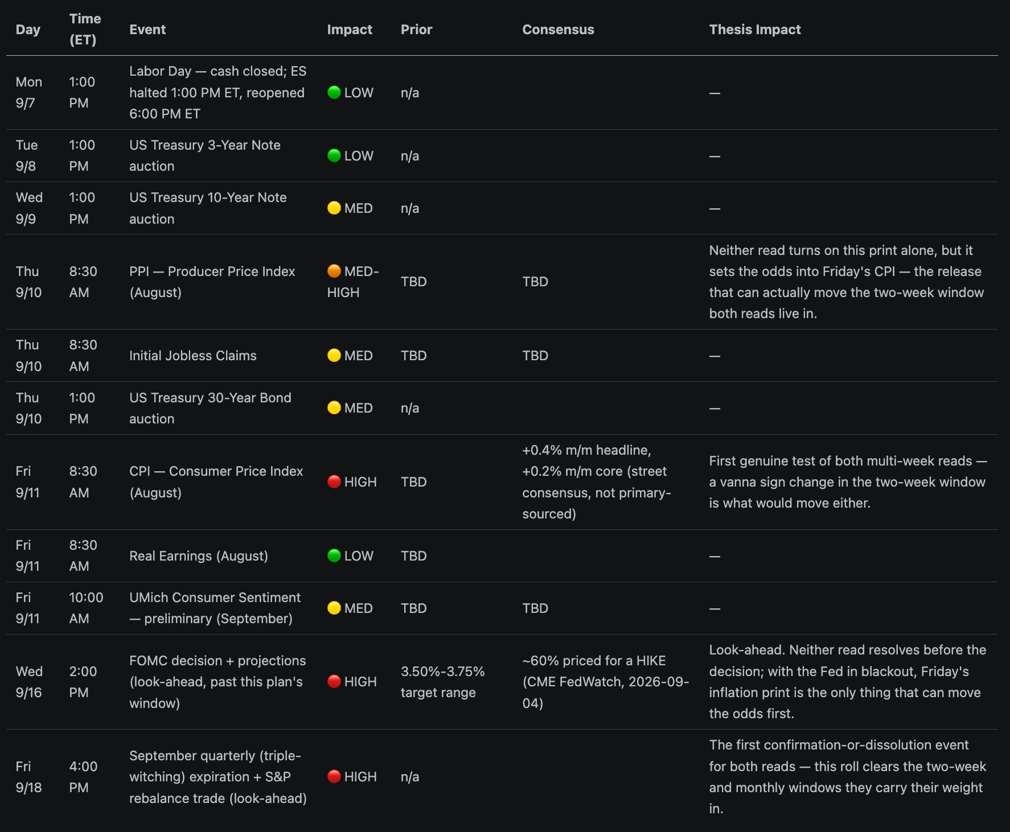Click the Event column header
The width and height of the screenshot is (1010, 832).
click(147, 30)
